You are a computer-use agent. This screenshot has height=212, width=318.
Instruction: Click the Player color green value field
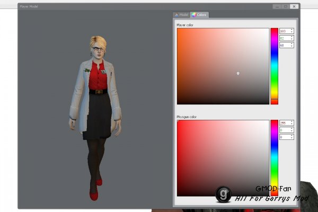pyautogui.click(x=285, y=38)
